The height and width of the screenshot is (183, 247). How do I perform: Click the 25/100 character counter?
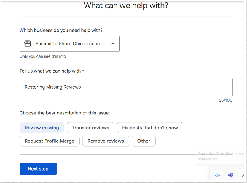(x=226, y=100)
